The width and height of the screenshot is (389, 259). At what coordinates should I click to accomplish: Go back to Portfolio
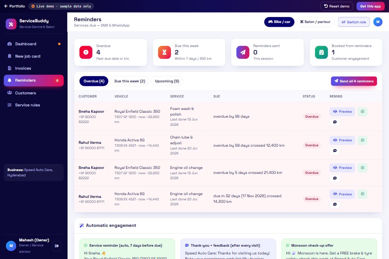pos(14,6)
